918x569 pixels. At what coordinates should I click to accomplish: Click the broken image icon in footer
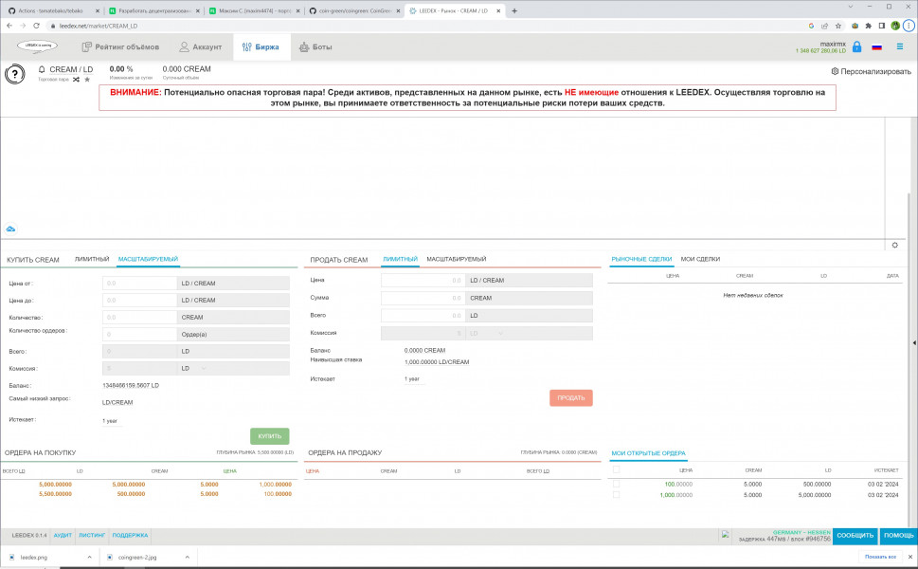pos(726,535)
